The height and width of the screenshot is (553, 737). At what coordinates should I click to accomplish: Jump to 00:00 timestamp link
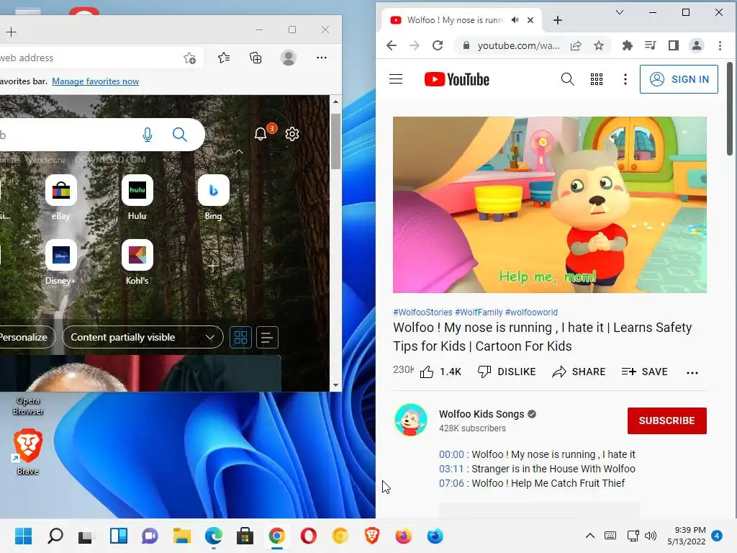(451, 454)
